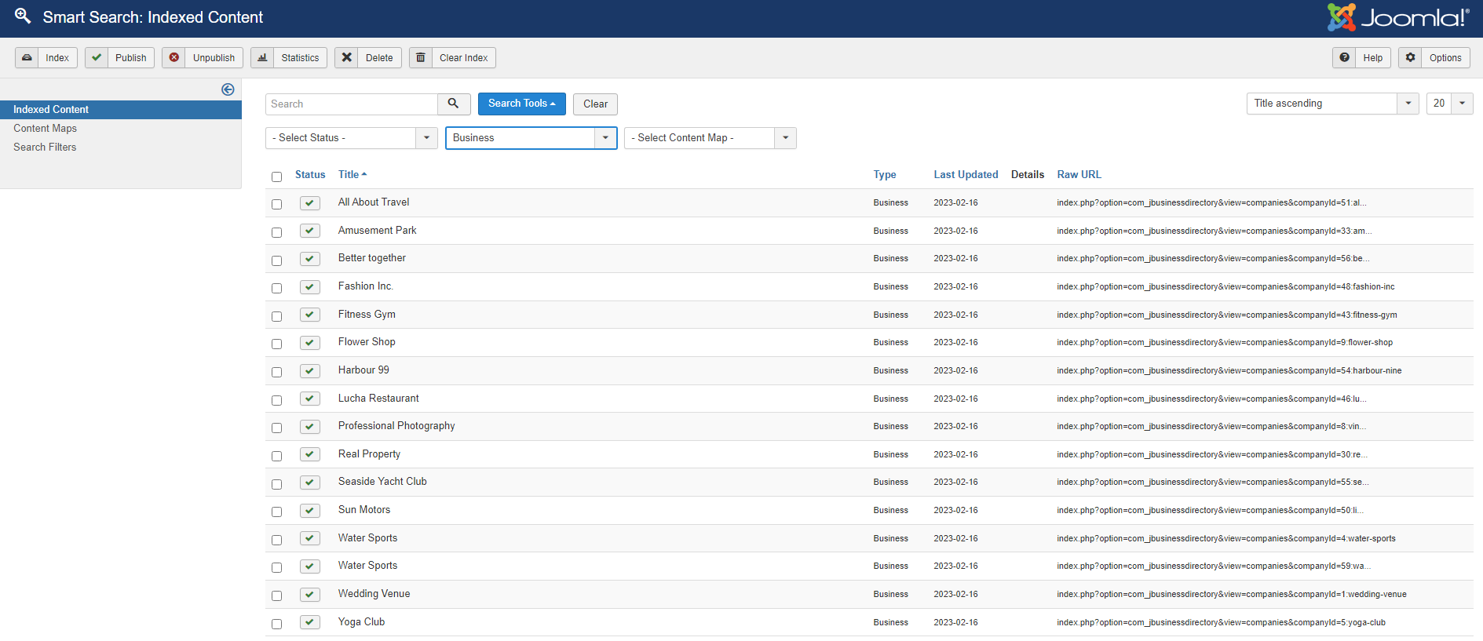Click the Clear Index trash icon

point(421,57)
